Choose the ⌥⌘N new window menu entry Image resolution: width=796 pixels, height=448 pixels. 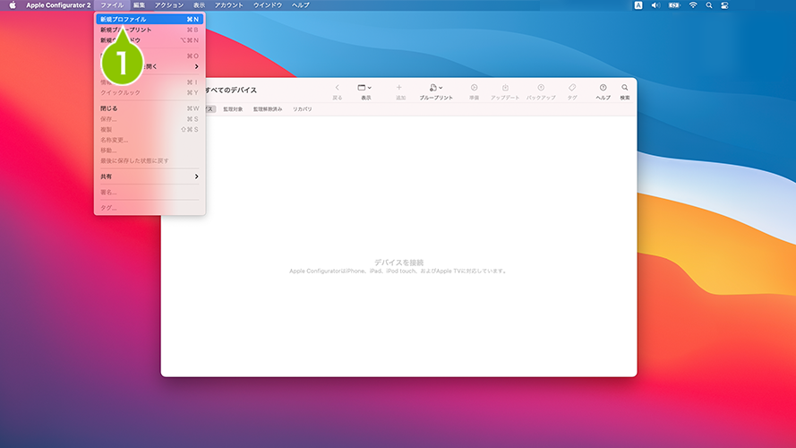(x=150, y=40)
